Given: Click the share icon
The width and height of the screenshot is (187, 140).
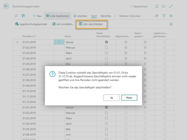Looking at the screenshot, I should click(x=157, y=16).
